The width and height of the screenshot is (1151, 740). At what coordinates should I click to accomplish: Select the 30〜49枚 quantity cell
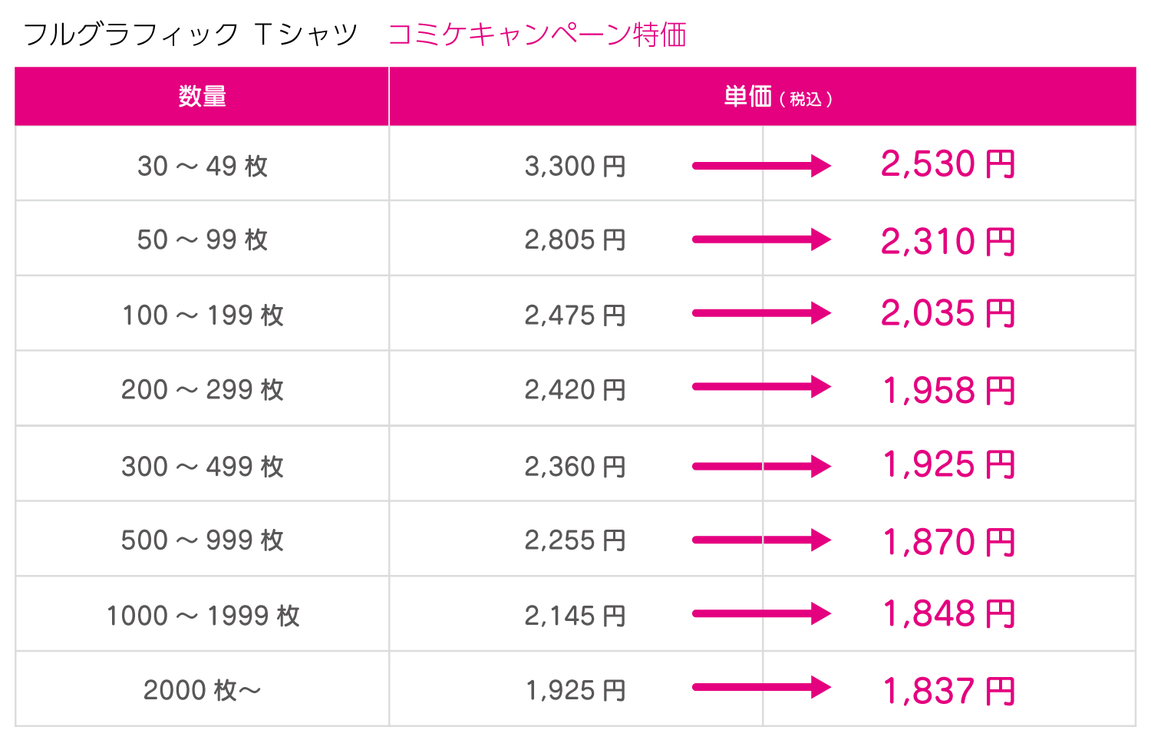coord(203,166)
